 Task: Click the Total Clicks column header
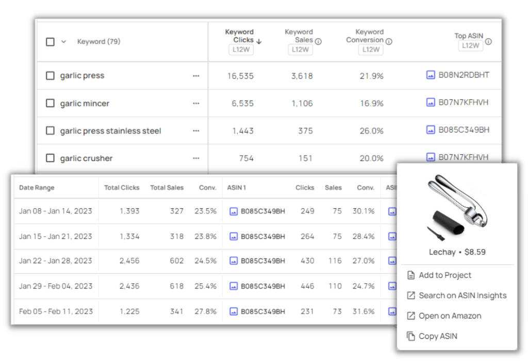(x=122, y=188)
